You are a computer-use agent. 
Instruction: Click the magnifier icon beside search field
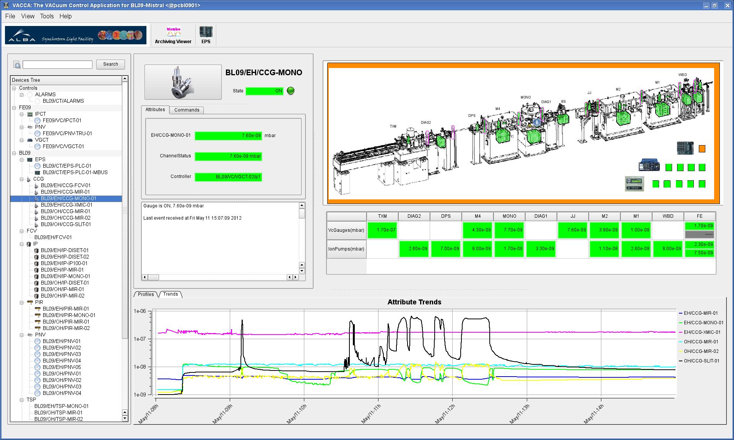17,65
